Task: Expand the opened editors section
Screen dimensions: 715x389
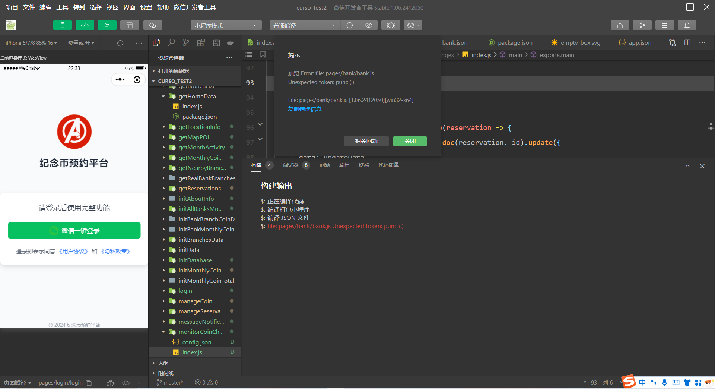Action: pyautogui.click(x=195, y=71)
